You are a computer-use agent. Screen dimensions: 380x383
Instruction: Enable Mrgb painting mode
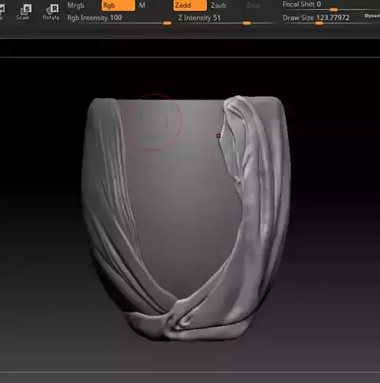[x=76, y=5]
